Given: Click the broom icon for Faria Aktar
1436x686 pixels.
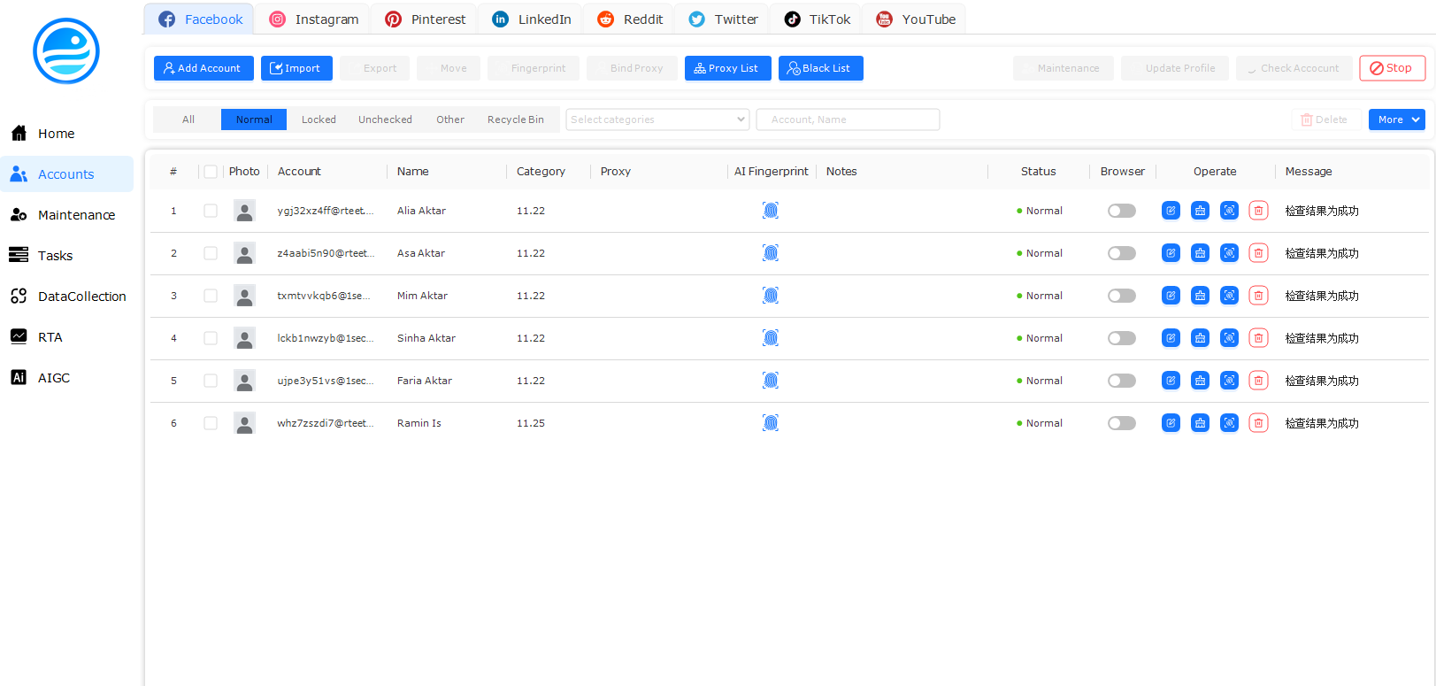Looking at the screenshot, I should [1200, 381].
